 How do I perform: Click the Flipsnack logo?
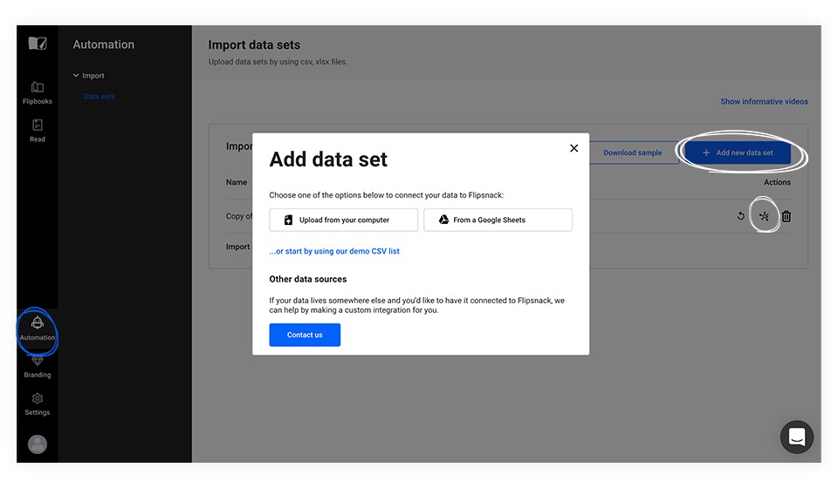pyautogui.click(x=38, y=44)
